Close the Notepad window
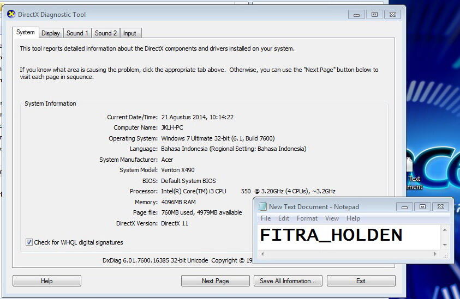 (x=441, y=207)
